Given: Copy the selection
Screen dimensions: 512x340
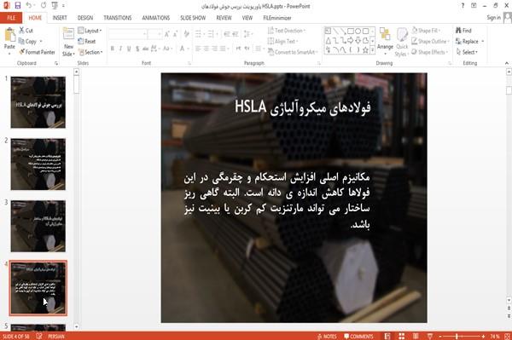Looking at the screenshot, I should point(28,42).
